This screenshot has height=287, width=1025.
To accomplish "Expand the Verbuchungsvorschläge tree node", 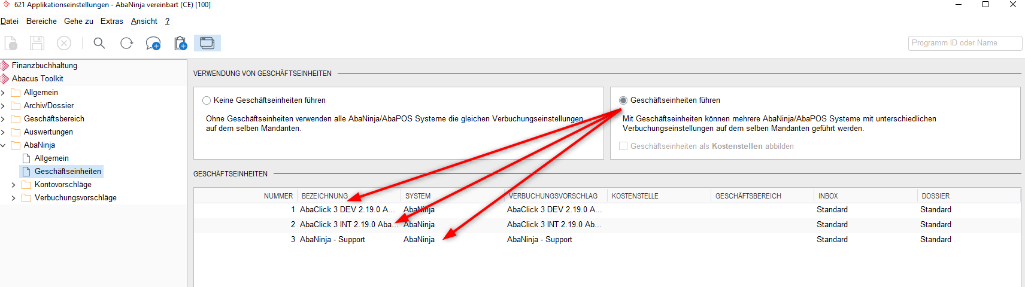I will point(14,198).
